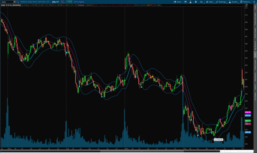Open the Trade sidebar tab

click(255, 7)
